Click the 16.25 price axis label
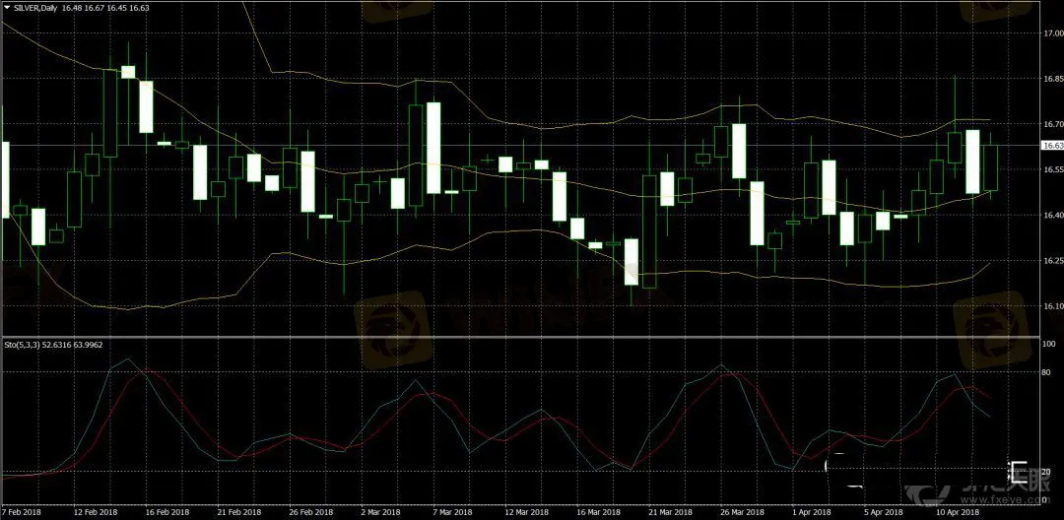The height and width of the screenshot is (520, 1064). (1052, 261)
